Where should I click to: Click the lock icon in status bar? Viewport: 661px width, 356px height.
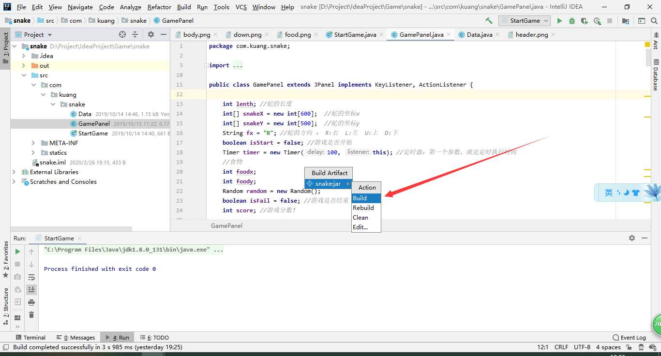(x=628, y=347)
